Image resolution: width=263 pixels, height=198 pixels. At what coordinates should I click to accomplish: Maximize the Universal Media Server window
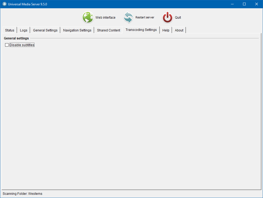pos(244,4)
